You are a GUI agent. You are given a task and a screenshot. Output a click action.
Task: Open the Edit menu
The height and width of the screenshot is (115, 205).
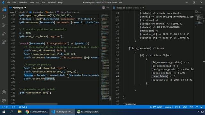click(x=14, y=3)
